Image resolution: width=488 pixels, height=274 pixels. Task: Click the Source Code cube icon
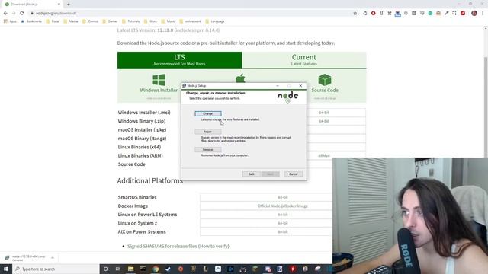click(x=325, y=80)
